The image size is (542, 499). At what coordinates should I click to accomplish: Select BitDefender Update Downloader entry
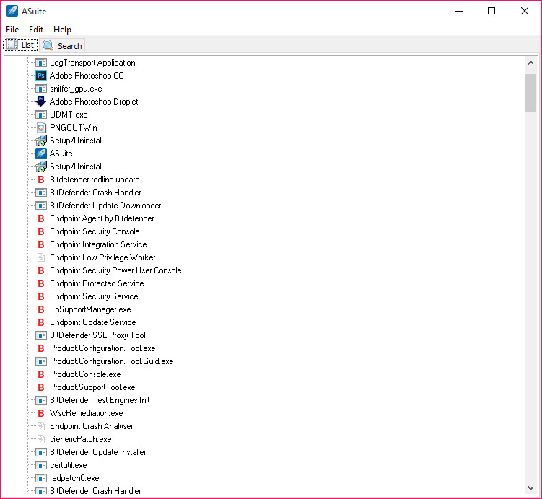[105, 206]
